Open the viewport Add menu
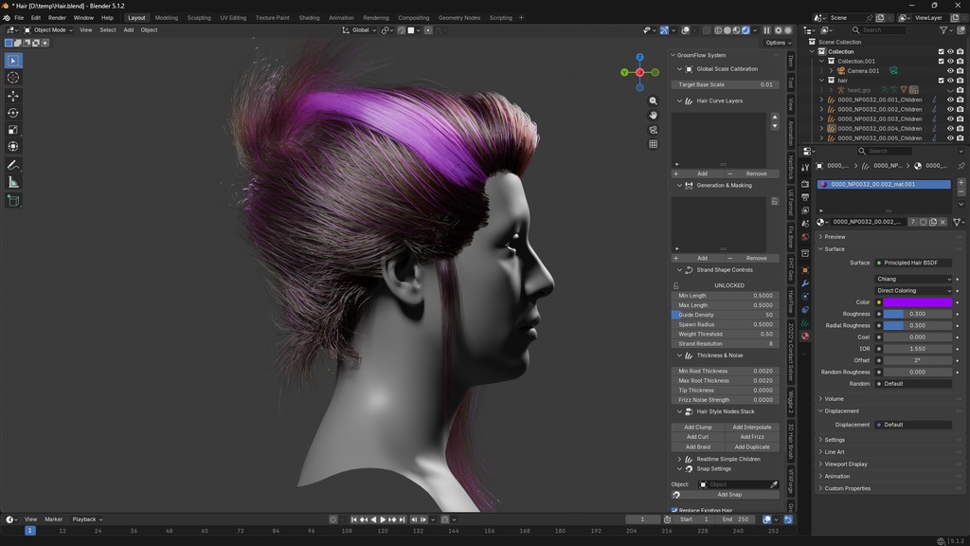This screenshot has height=546, width=970. [128, 30]
